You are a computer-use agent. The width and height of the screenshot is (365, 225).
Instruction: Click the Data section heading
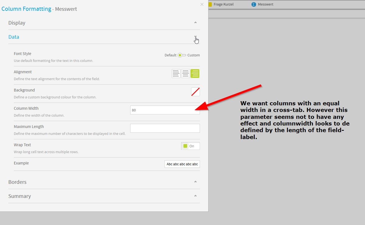pyautogui.click(x=14, y=37)
